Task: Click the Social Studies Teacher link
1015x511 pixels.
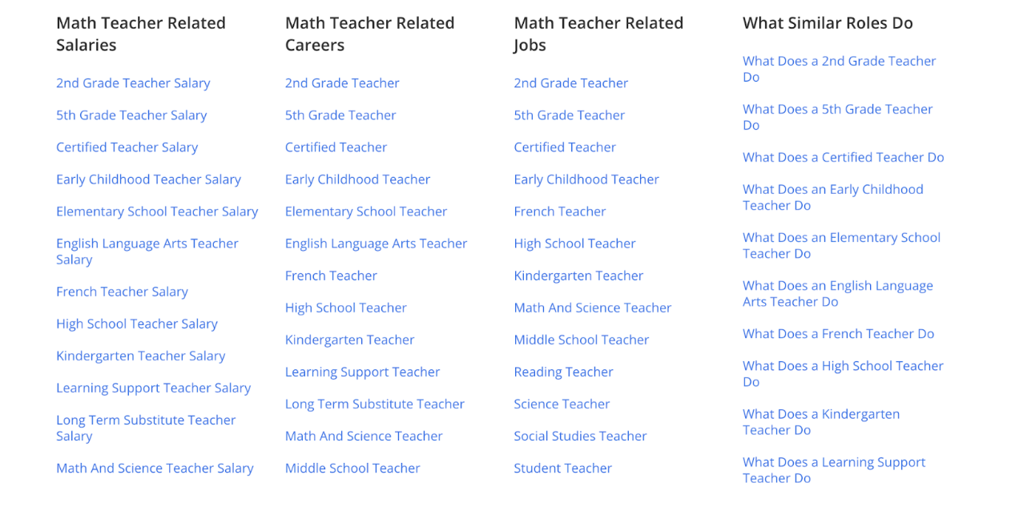Action: point(580,436)
